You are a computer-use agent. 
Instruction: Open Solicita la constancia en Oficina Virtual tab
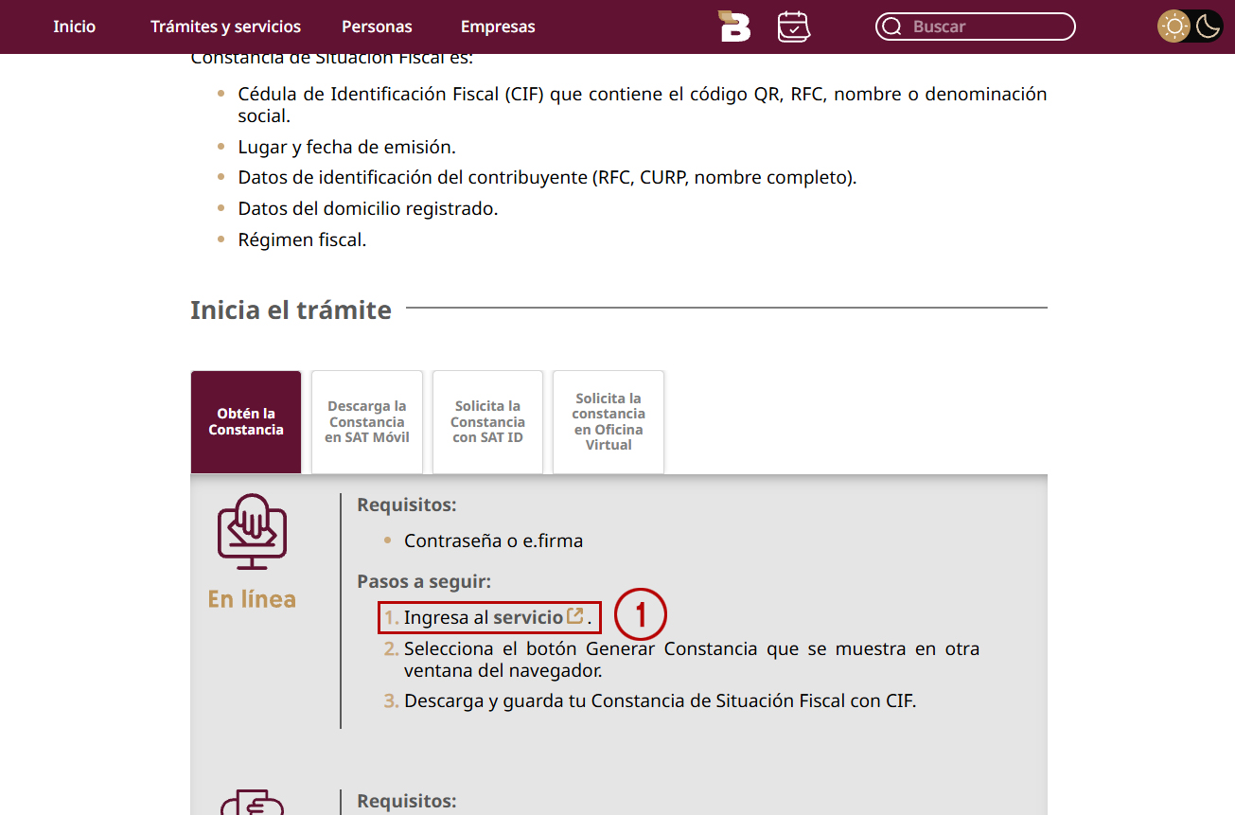609,422
